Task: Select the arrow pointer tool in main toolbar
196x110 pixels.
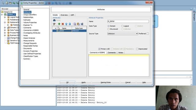Action: [3, 3]
